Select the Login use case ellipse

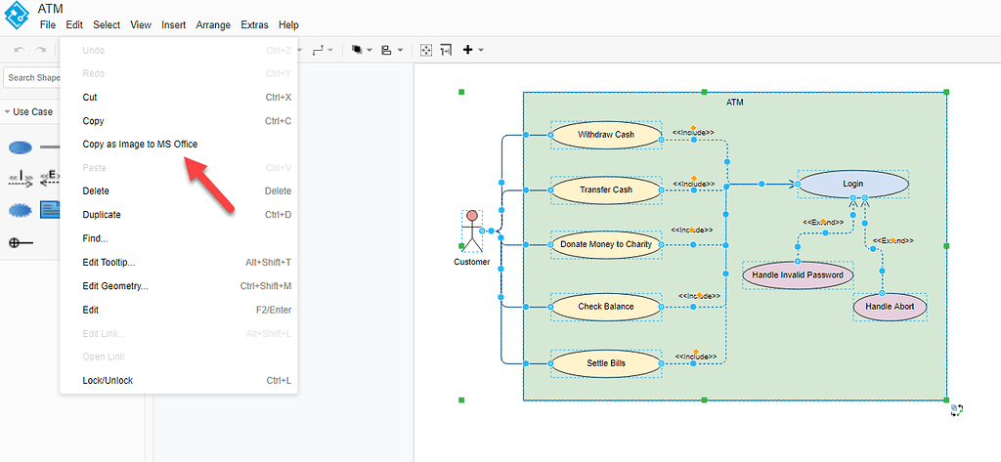[852, 184]
